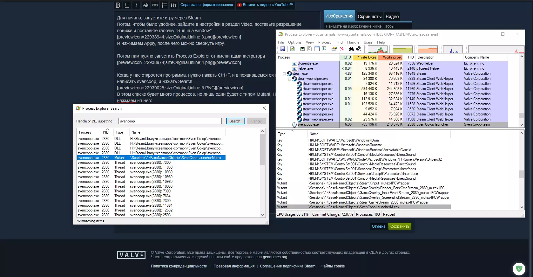Image resolution: width=533 pixels, height=277 pixels.
Task: Click the red Kill Process icon
Action: point(342,49)
